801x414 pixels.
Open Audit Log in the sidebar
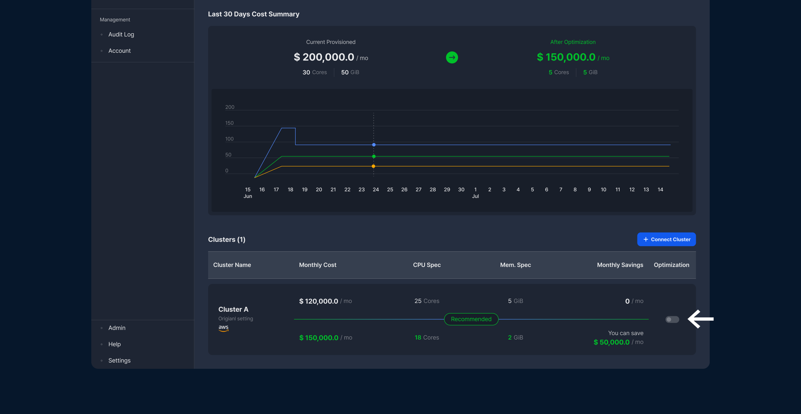[x=121, y=34]
